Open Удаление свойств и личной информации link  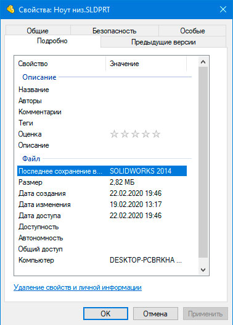78,287
